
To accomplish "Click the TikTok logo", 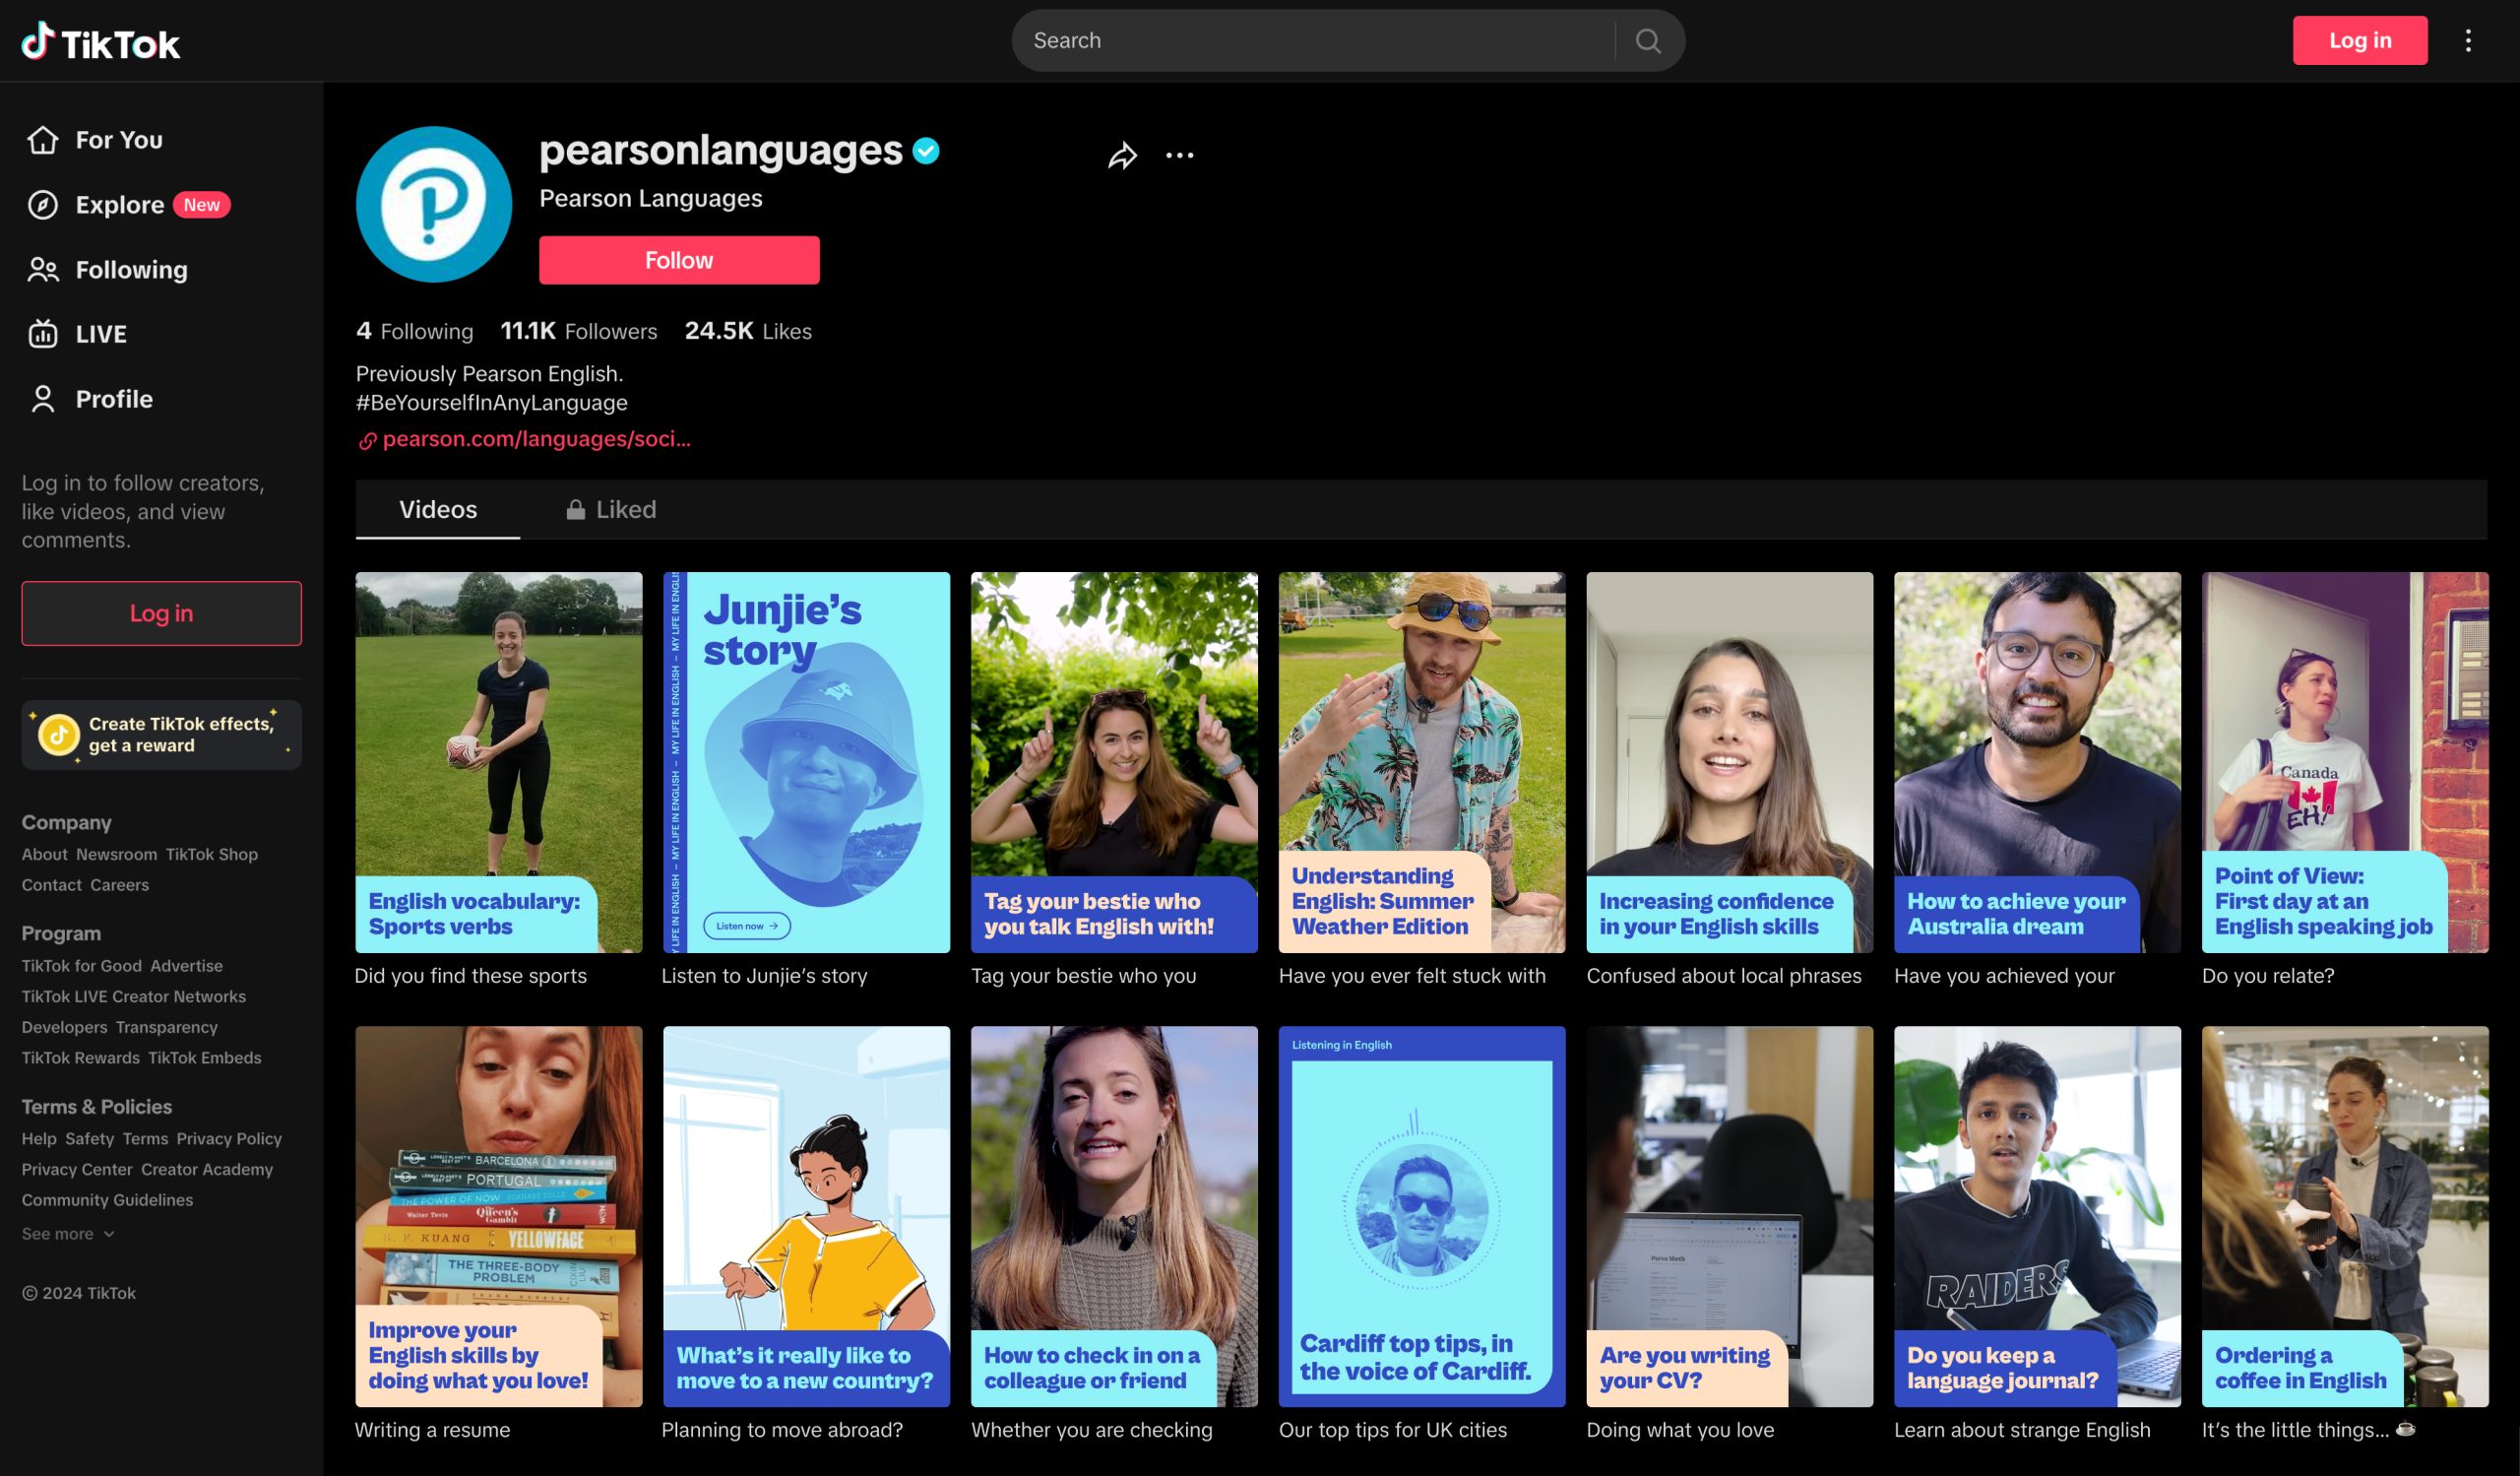I will (101, 42).
